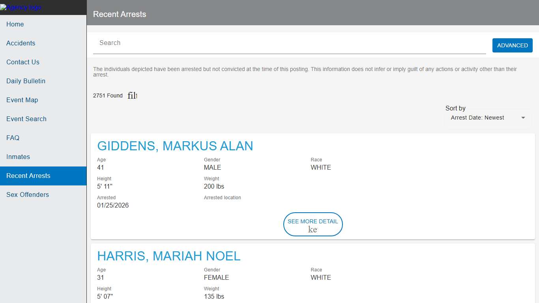
Task: Click the arrow icon under See More Detail
Action: point(313,230)
